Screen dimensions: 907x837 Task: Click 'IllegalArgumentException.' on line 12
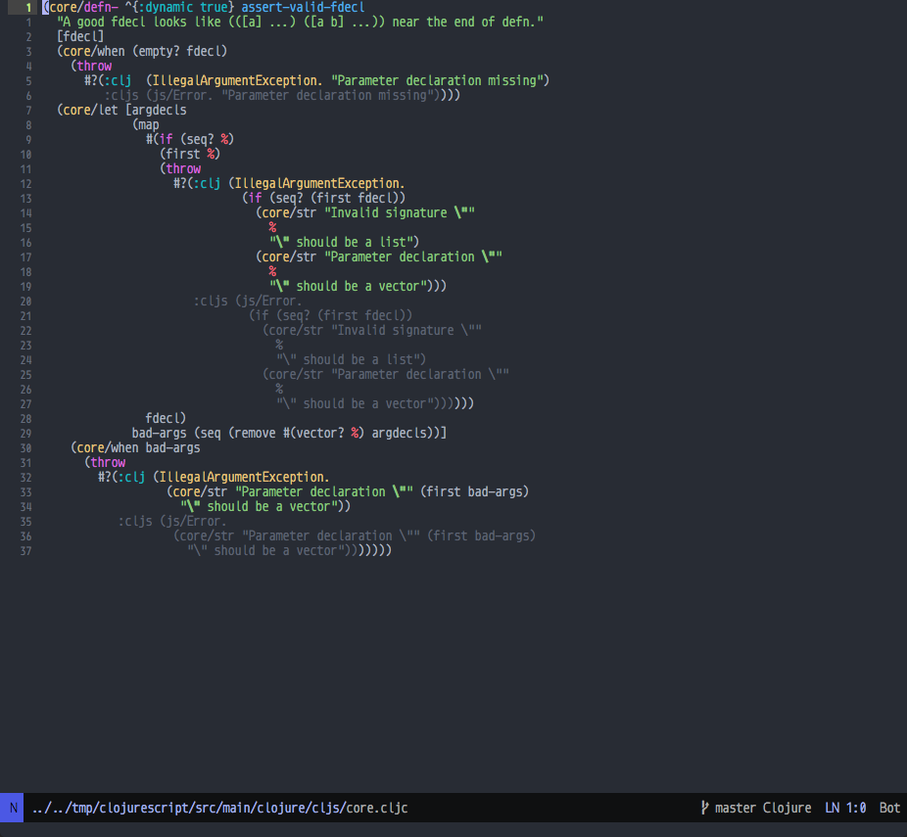pos(320,183)
